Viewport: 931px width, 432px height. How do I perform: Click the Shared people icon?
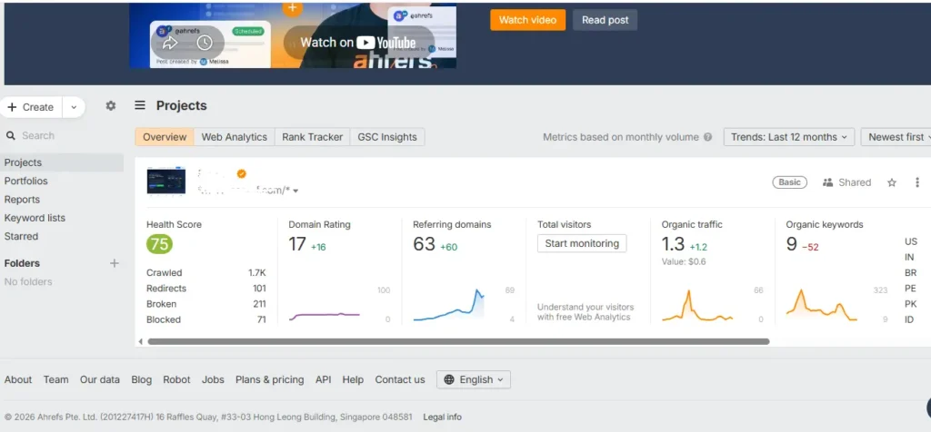[x=827, y=182]
